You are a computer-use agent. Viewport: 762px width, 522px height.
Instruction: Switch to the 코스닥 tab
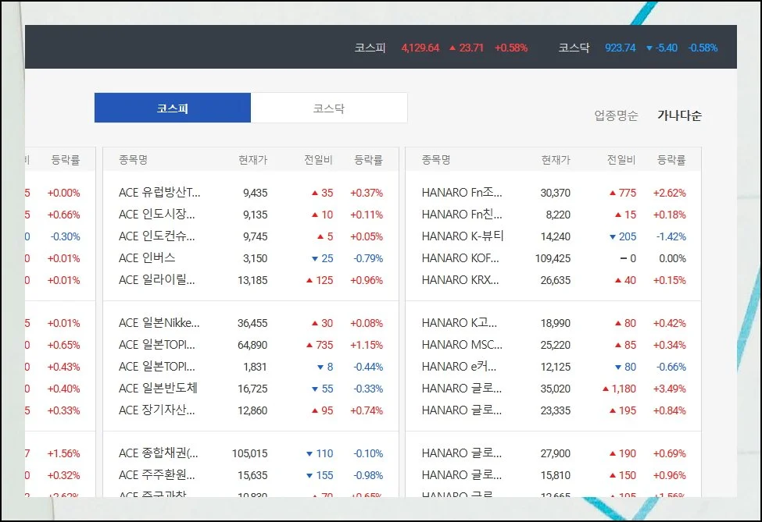click(328, 108)
